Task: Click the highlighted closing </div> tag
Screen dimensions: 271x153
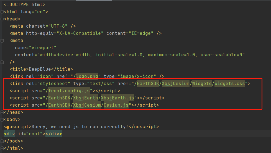Action: [54, 134]
